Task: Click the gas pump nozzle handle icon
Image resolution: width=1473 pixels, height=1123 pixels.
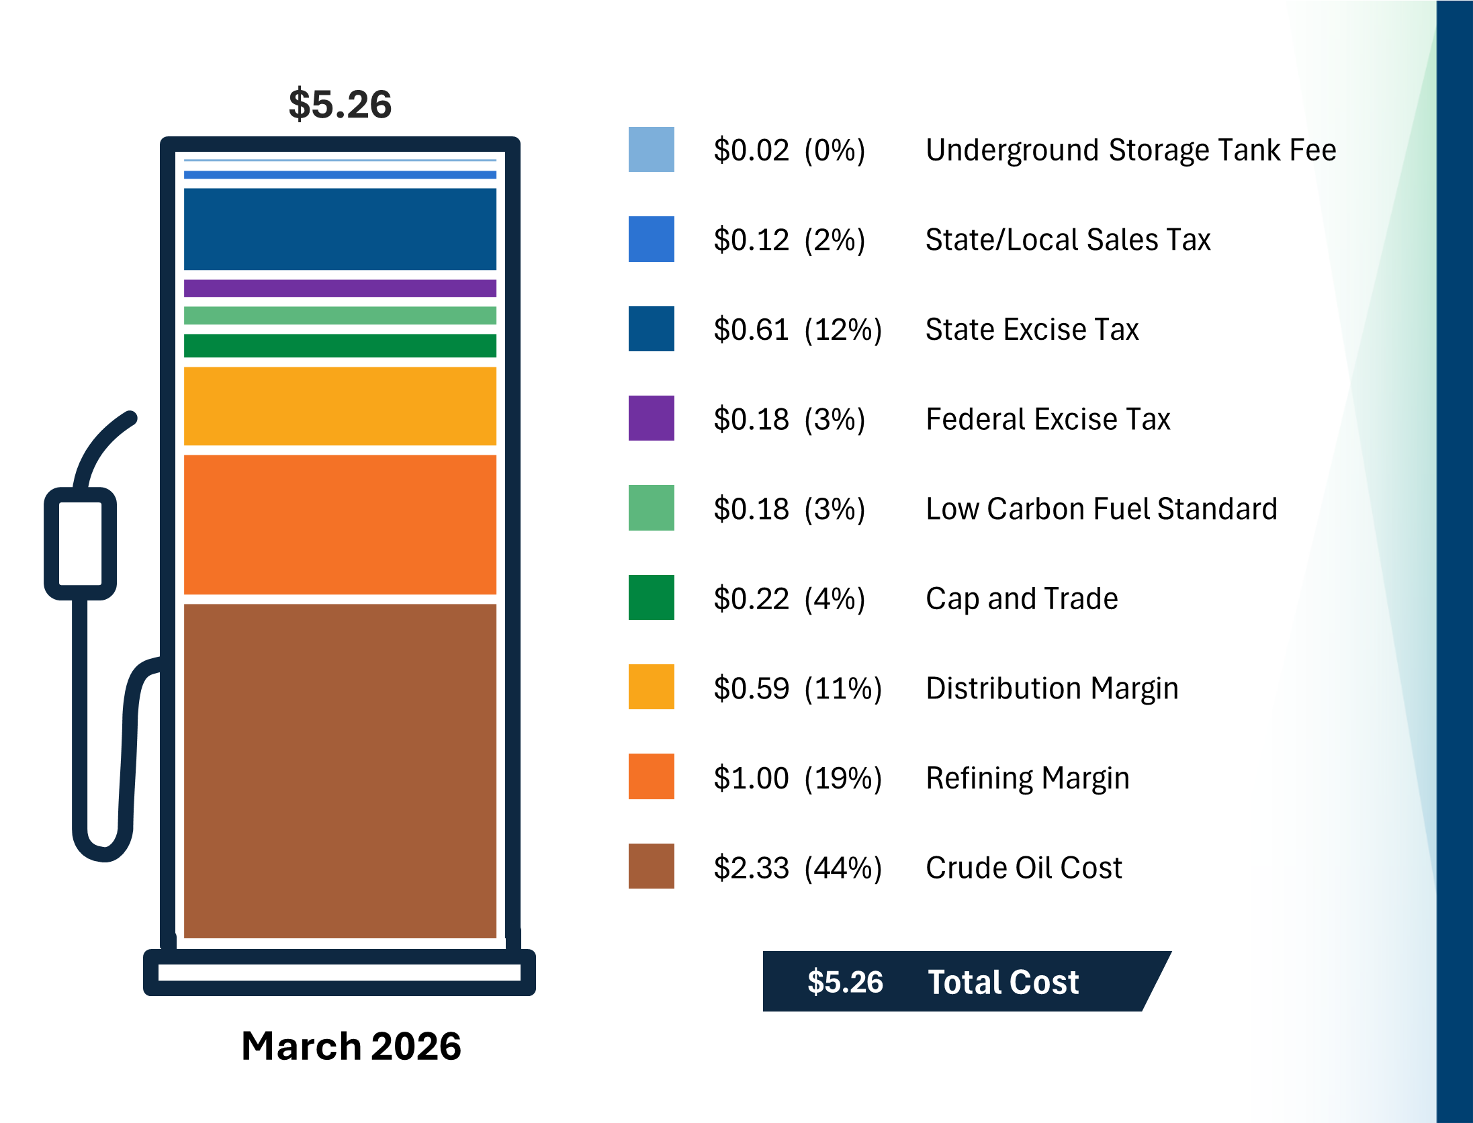Action: (x=80, y=543)
